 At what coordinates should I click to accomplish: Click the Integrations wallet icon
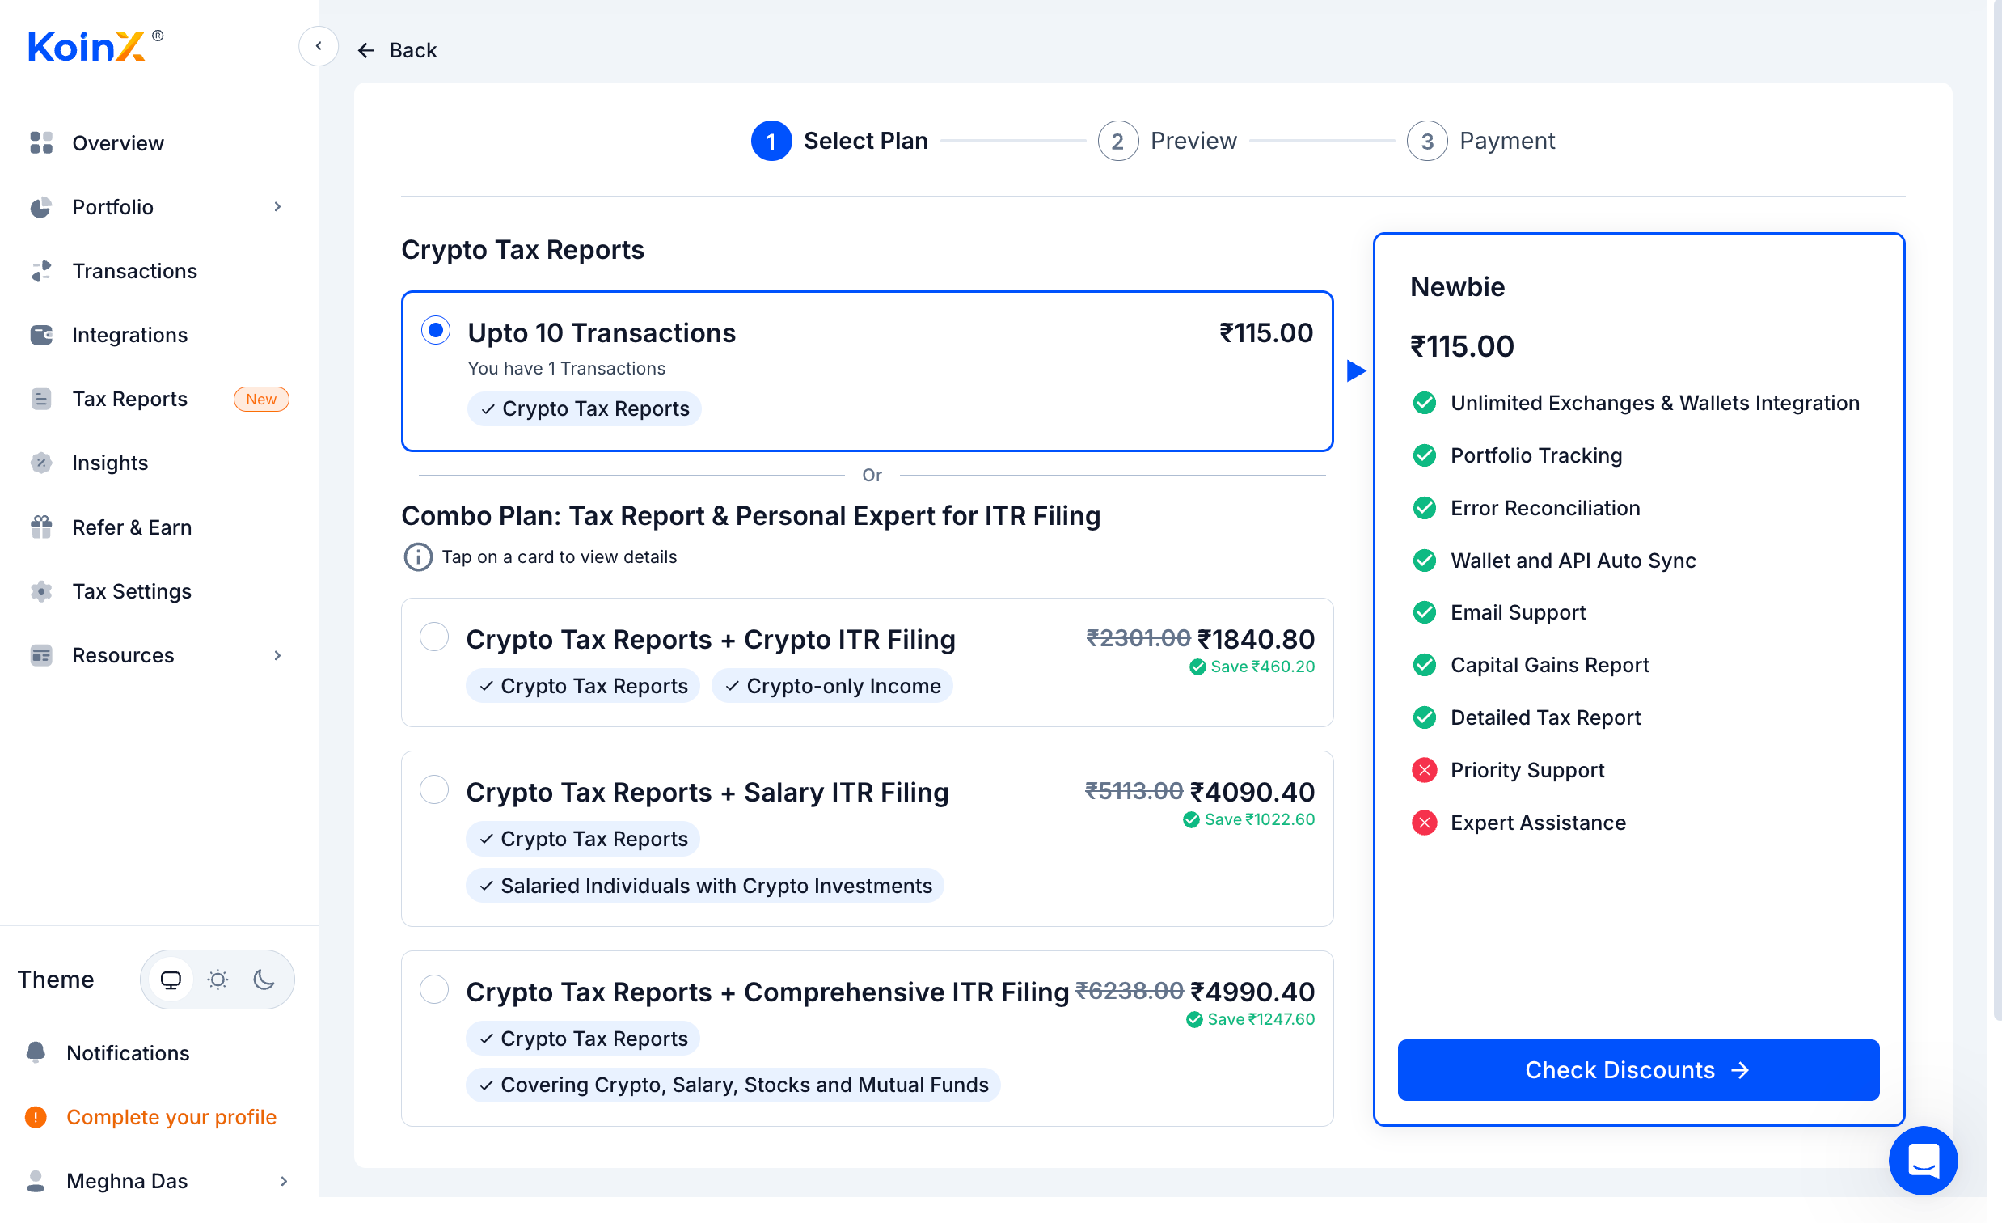pos(41,334)
